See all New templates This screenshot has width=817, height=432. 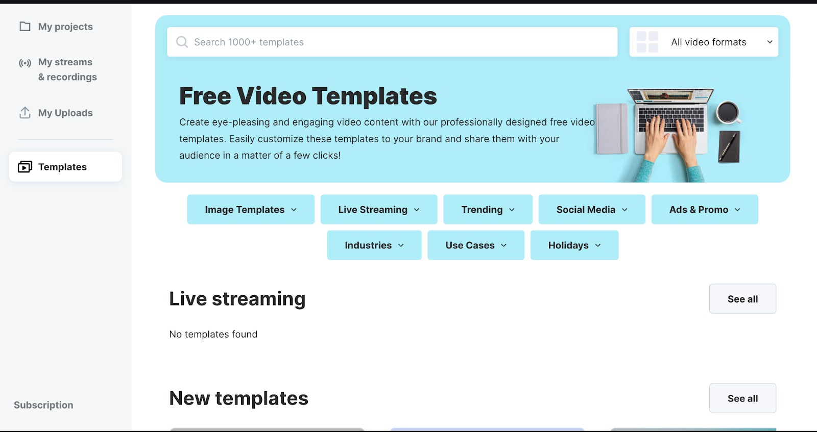(742, 398)
